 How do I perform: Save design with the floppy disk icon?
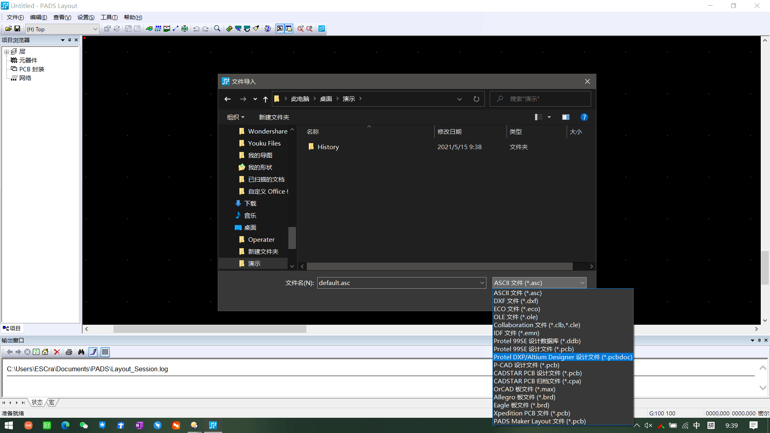point(17,28)
